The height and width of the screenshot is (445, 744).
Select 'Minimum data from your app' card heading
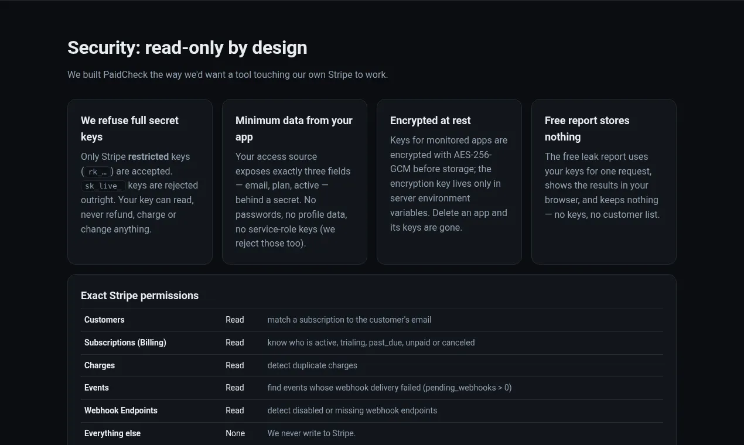[294, 128]
